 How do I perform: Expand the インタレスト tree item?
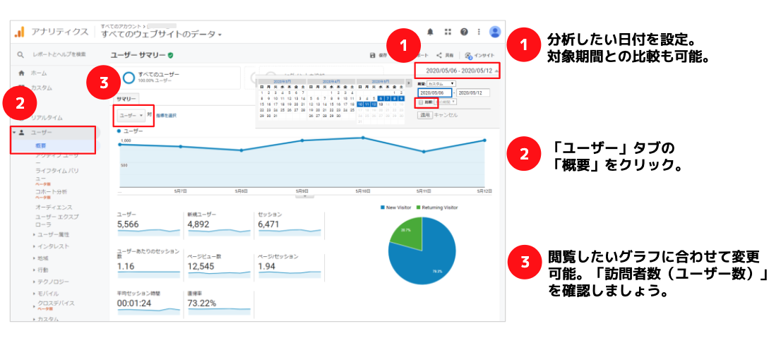click(x=33, y=246)
